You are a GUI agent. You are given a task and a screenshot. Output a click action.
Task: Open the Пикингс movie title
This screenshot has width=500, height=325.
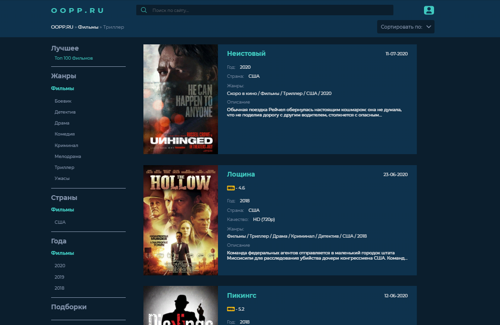241,295
